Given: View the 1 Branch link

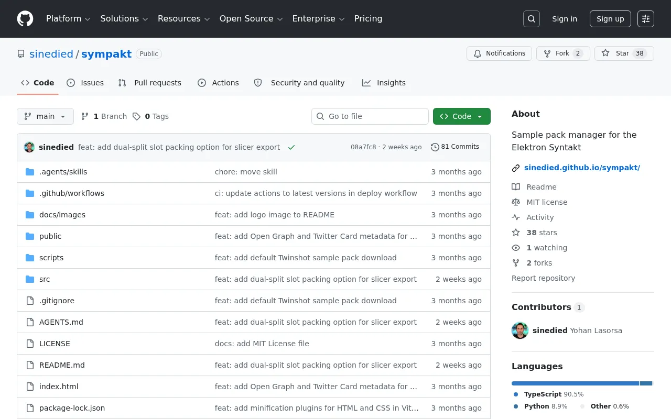Looking at the screenshot, I should (x=104, y=116).
